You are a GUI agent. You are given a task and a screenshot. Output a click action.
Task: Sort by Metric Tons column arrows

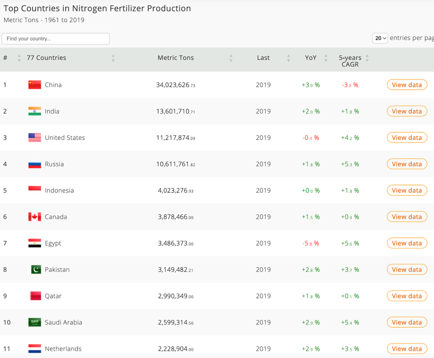tap(231, 58)
